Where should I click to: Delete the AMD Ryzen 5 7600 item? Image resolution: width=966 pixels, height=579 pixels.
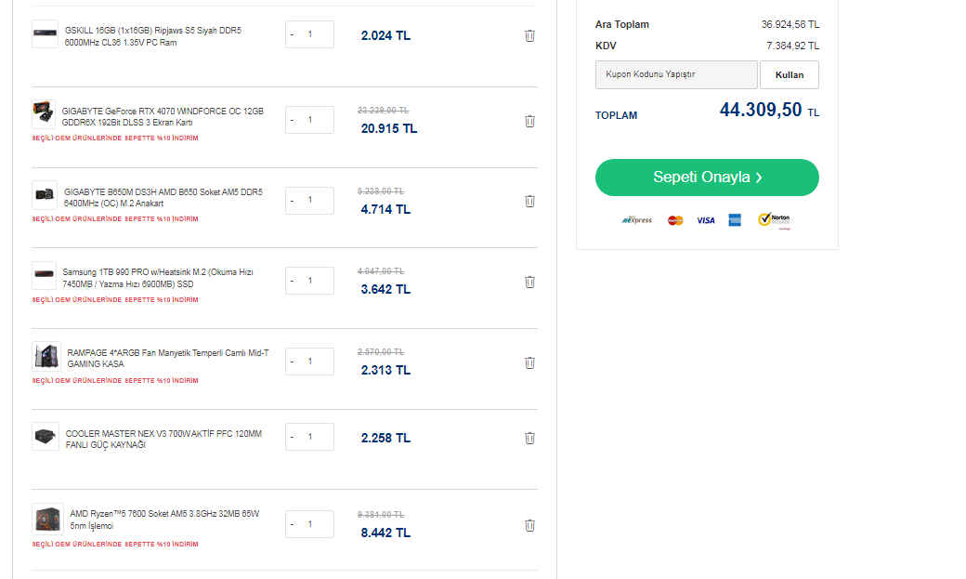point(529,525)
